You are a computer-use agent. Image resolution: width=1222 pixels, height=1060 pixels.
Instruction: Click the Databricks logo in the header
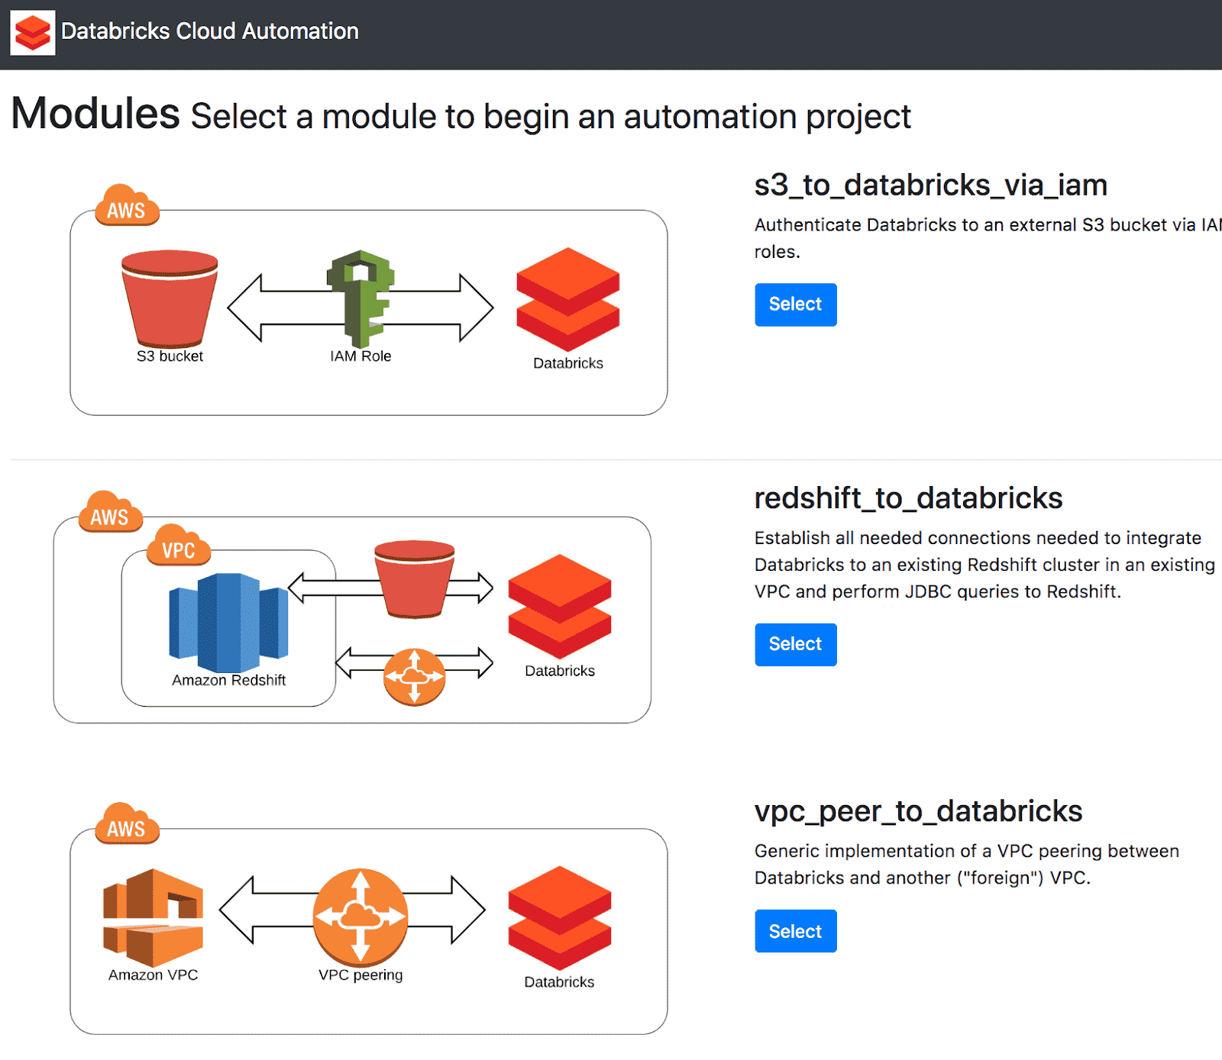click(32, 32)
